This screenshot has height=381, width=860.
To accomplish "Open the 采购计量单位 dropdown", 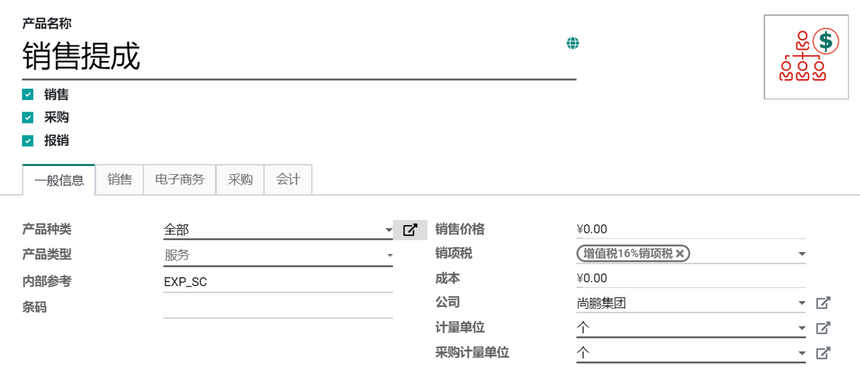I will tap(802, 353).
